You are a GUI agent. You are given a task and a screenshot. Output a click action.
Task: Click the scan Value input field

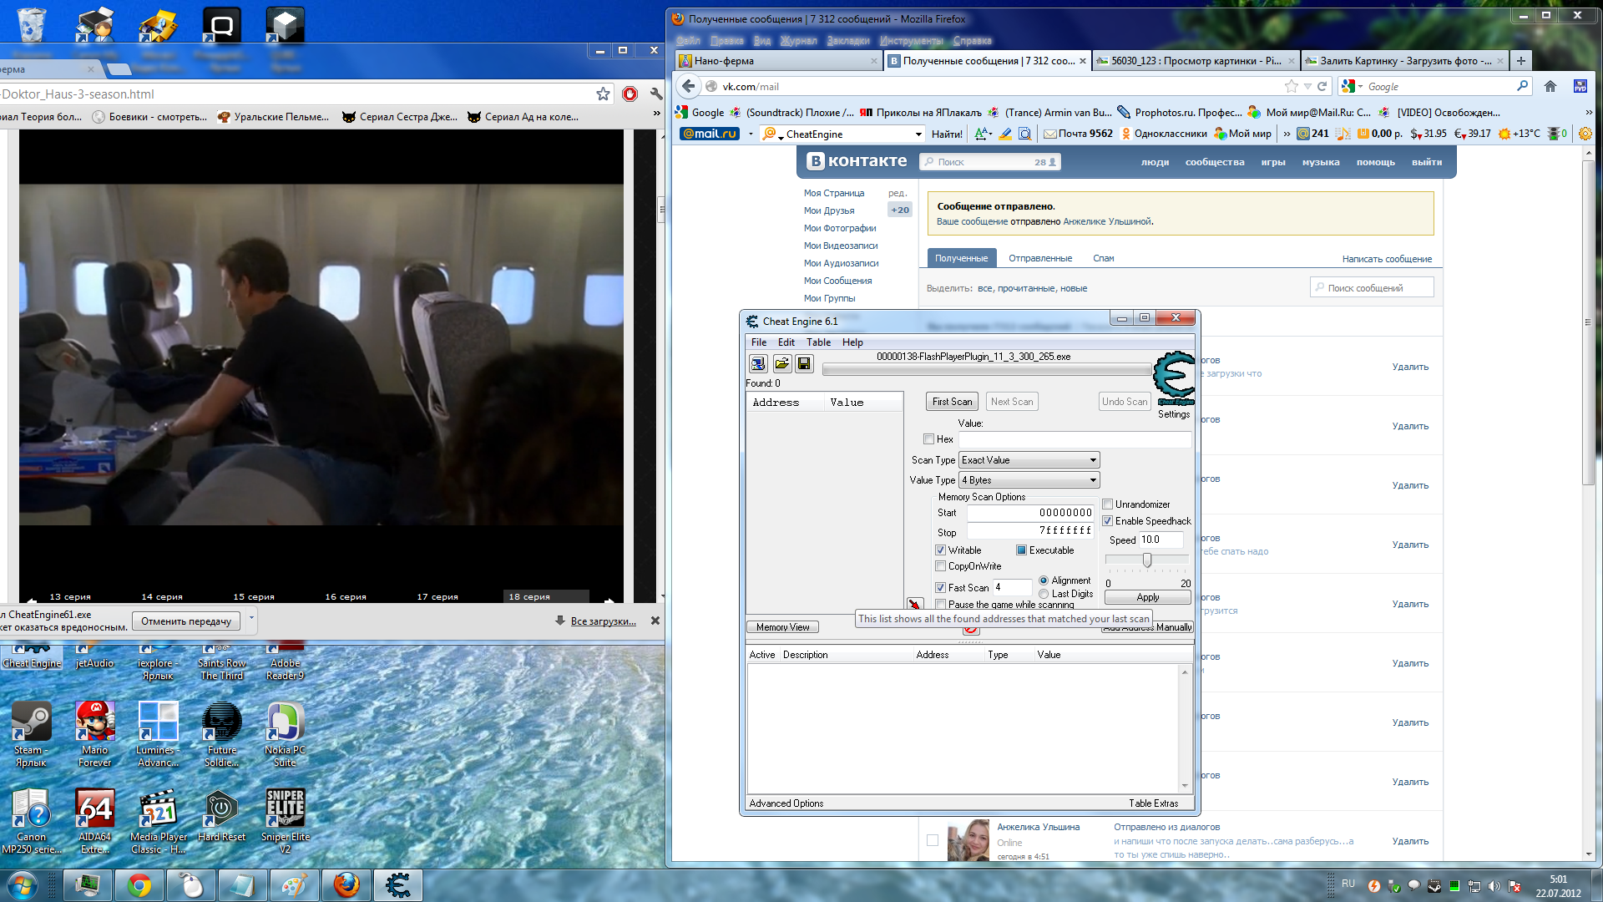1075,439
